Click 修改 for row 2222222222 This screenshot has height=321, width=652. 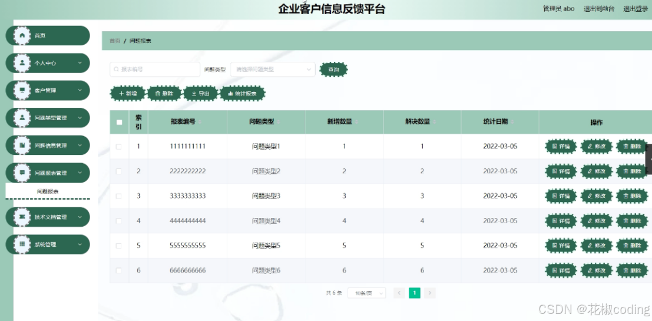click(x=596, y=171)
